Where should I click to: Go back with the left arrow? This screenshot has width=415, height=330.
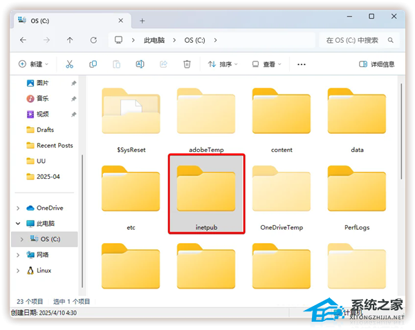(x=23, y=40)
